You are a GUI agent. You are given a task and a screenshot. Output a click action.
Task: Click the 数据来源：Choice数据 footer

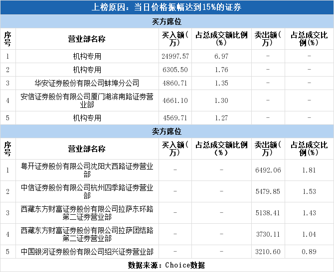[167, 265]
